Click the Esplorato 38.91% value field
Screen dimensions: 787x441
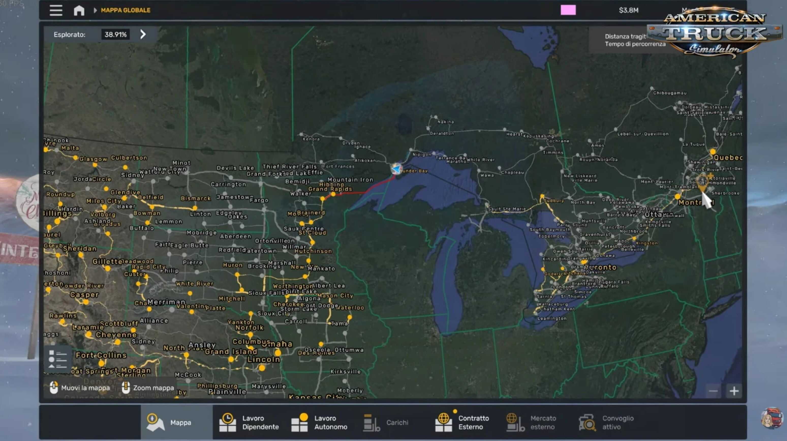click(115, 34)
